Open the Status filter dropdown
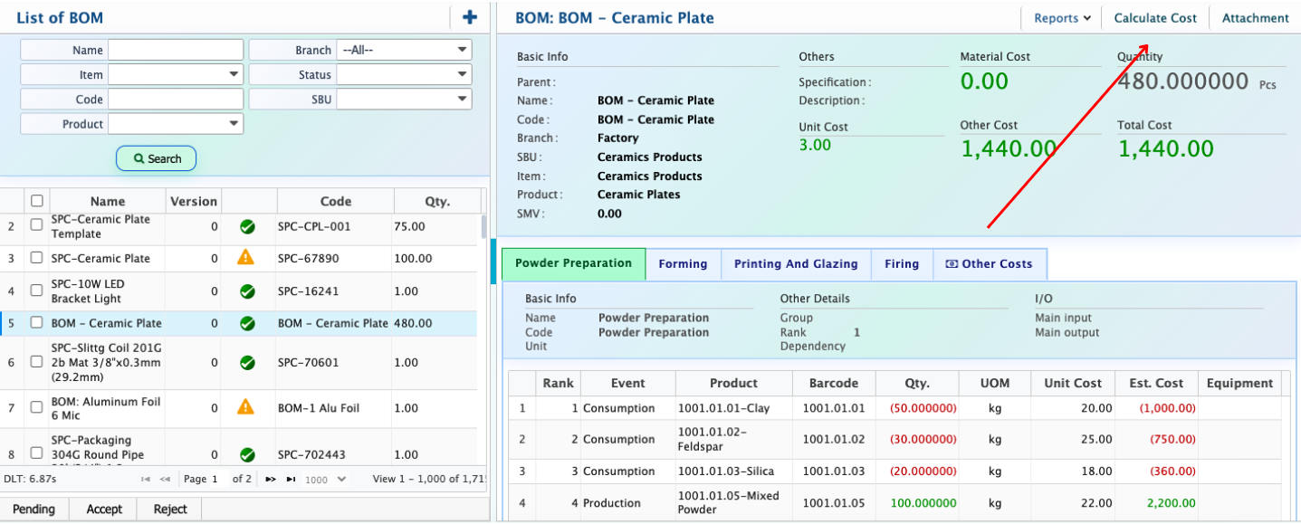 [x=404, y=75]
